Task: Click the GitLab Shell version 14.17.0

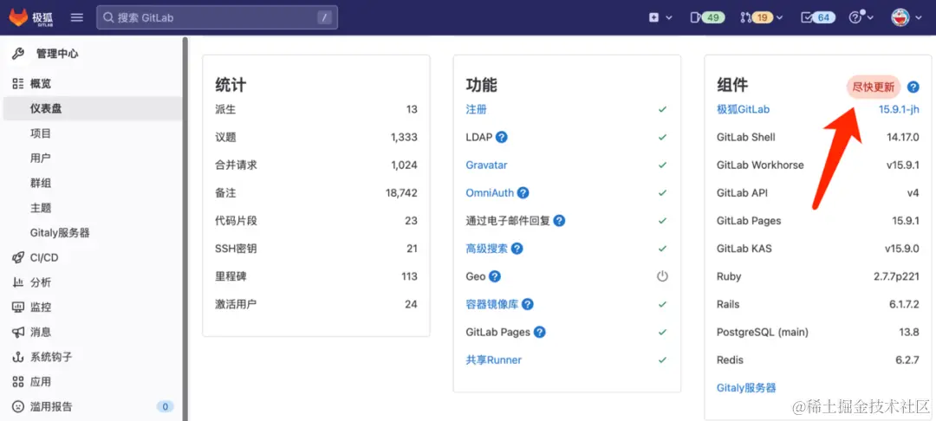Action: click(903, 137)
